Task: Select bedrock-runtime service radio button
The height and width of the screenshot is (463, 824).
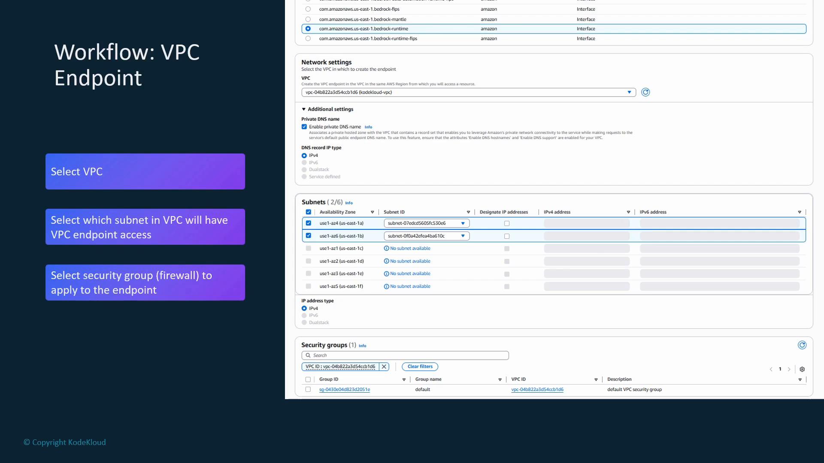Action: (x=308, y=29)
